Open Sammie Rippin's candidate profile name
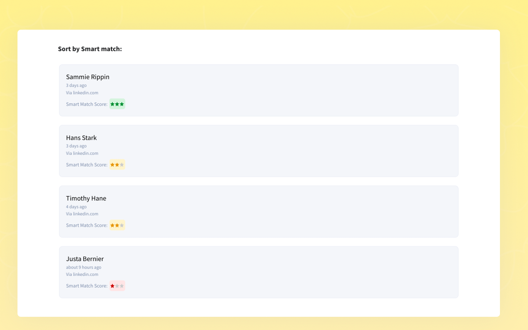The image size is (528, 330). pyautogui.click(x=87, y=77)
